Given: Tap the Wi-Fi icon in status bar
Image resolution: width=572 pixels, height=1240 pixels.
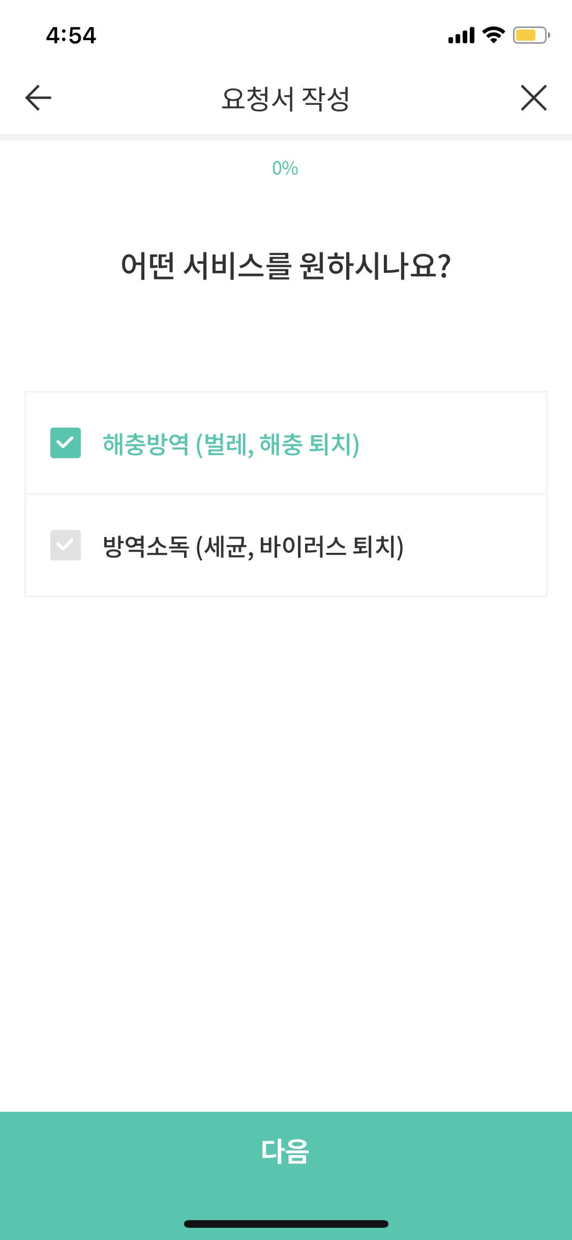Looking at the screenshot, I should [x=491, y=35].
